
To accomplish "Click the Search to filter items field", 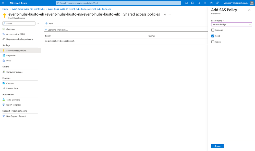I will [x=126, y=30].
